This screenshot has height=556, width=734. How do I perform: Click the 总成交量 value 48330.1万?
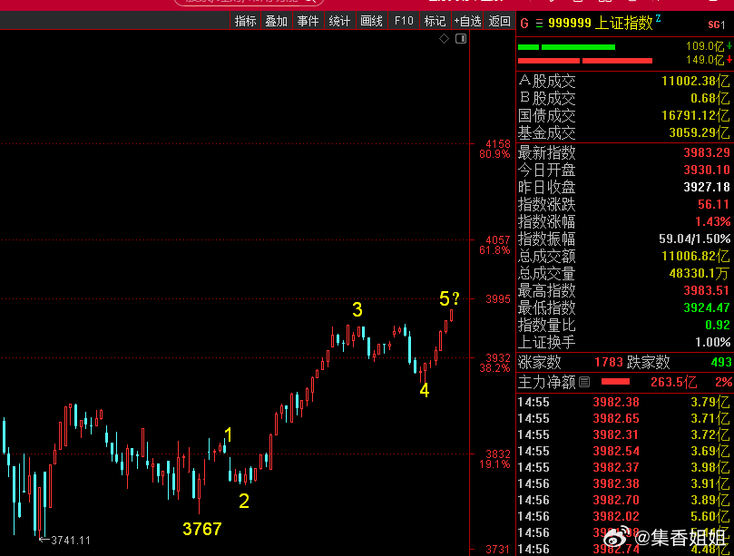point(699,273)
